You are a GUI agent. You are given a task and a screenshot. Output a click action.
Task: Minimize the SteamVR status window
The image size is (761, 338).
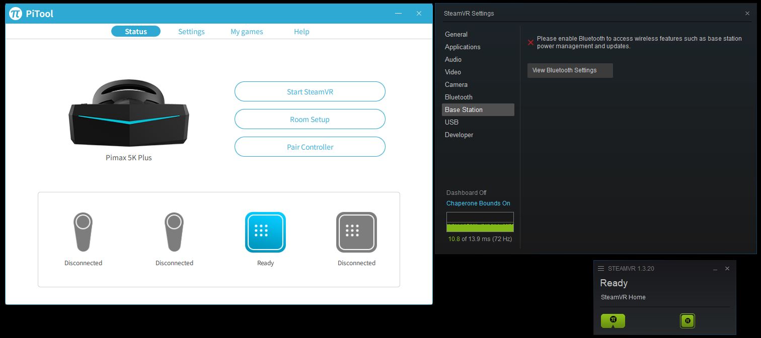715,269
